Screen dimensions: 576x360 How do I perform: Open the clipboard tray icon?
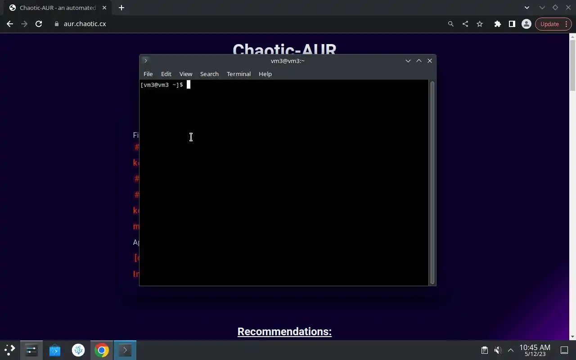(485, 350)
